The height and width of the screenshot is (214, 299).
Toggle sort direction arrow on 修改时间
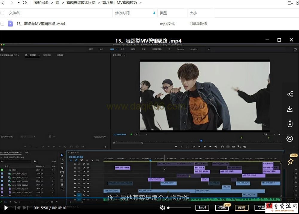click(x=154, y=13)
